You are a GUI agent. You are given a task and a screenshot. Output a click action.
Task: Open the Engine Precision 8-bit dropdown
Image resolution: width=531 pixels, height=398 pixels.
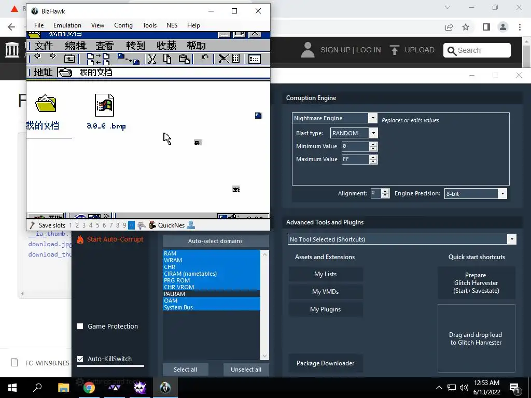point(502,194)
